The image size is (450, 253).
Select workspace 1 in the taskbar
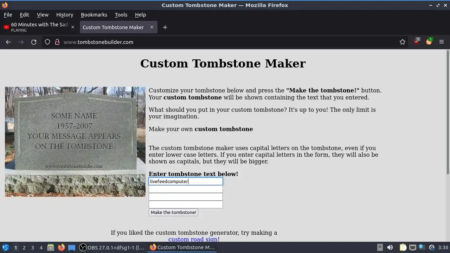click(15, 248)
